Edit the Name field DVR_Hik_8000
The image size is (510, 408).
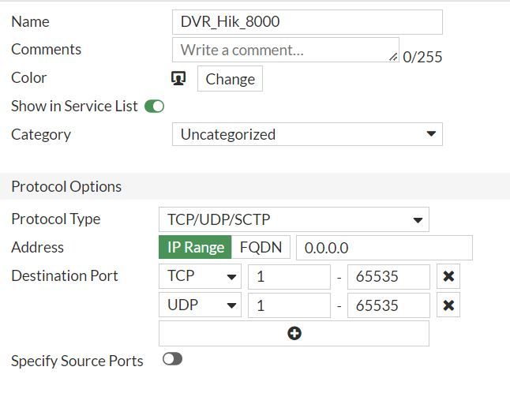pos(307,22)
